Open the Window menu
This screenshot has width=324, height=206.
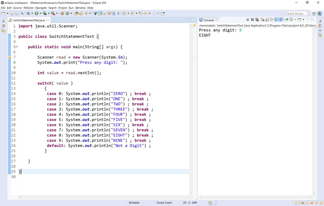(80, 8)
